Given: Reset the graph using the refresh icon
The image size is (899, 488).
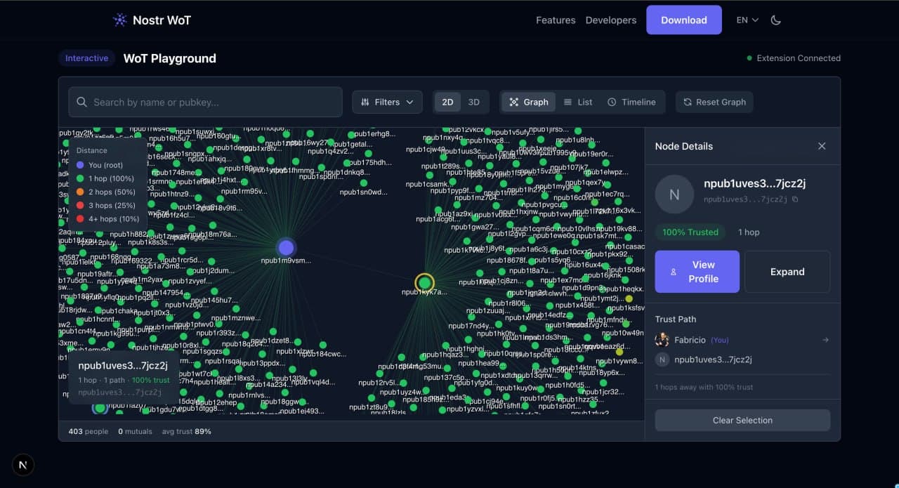Looking at the screenshot, I should 688,102.
